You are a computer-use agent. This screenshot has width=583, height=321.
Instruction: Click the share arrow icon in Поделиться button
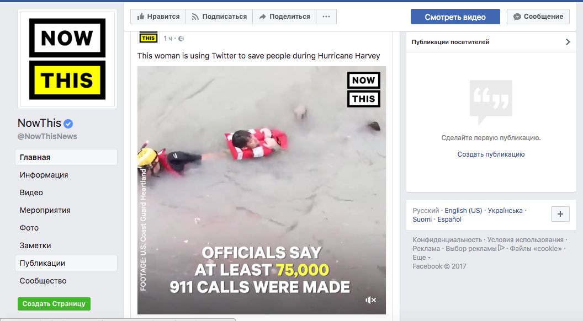[x=262, y=17]
